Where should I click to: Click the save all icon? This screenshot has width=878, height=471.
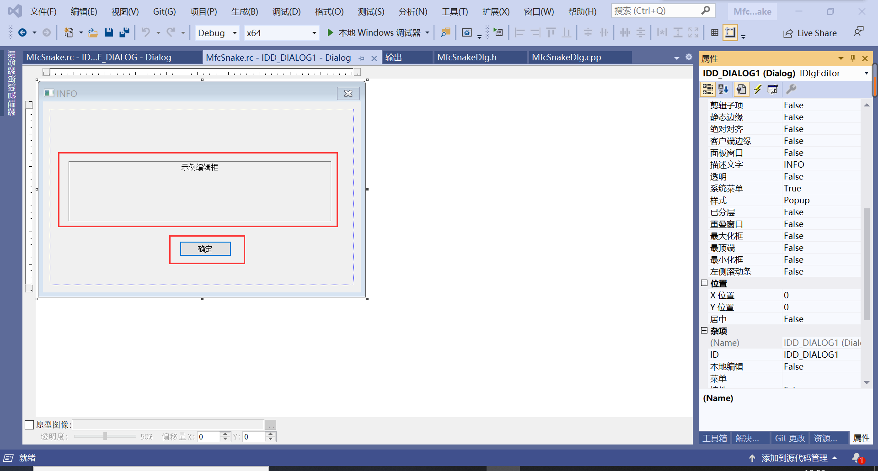(x=124, y=32)
